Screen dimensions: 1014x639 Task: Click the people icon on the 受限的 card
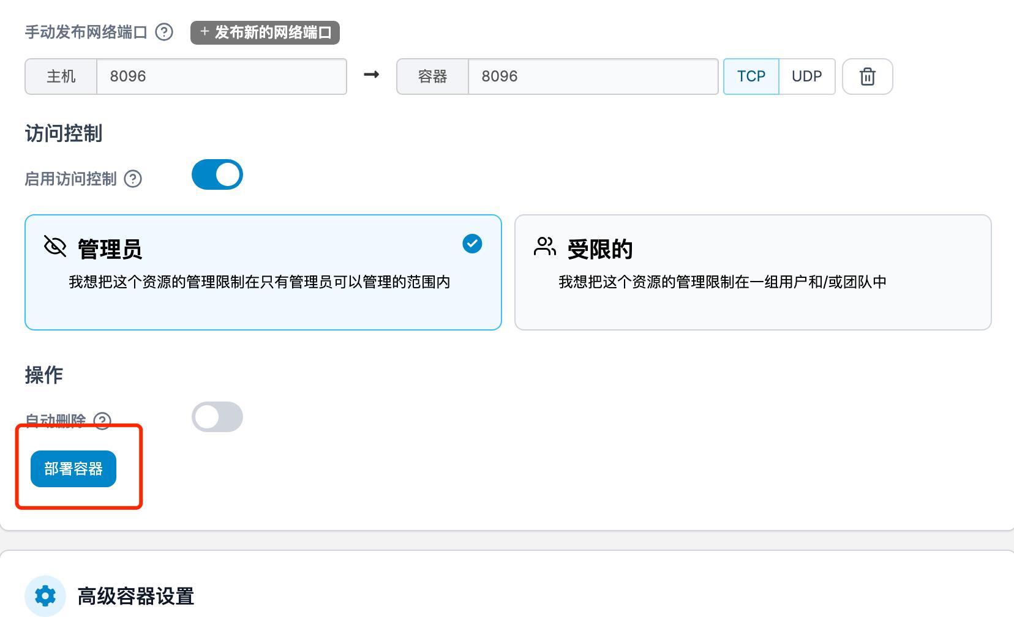pyautogui.click(x=544, y=247)
